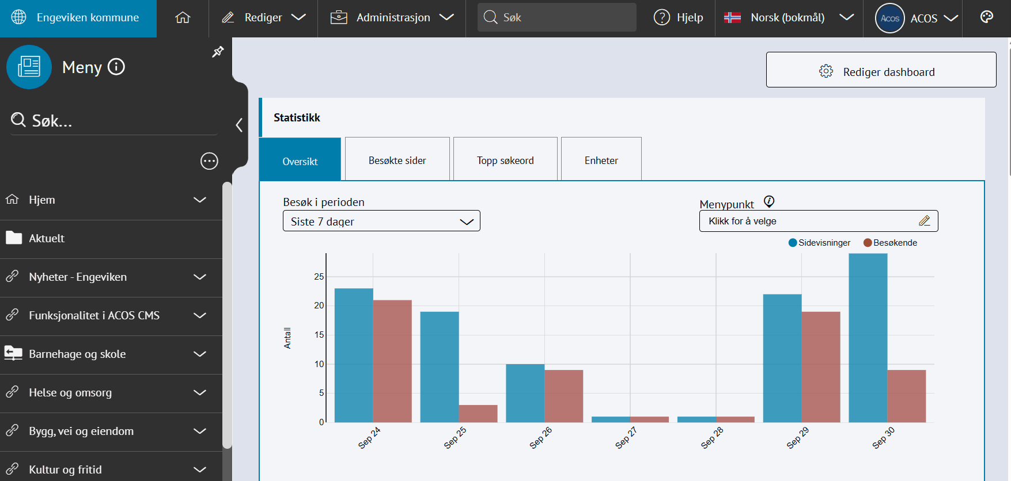Click the Sep 30 Sidevisninger blue bar
This screenshot has width=1011, height=481.
[868, 338]
